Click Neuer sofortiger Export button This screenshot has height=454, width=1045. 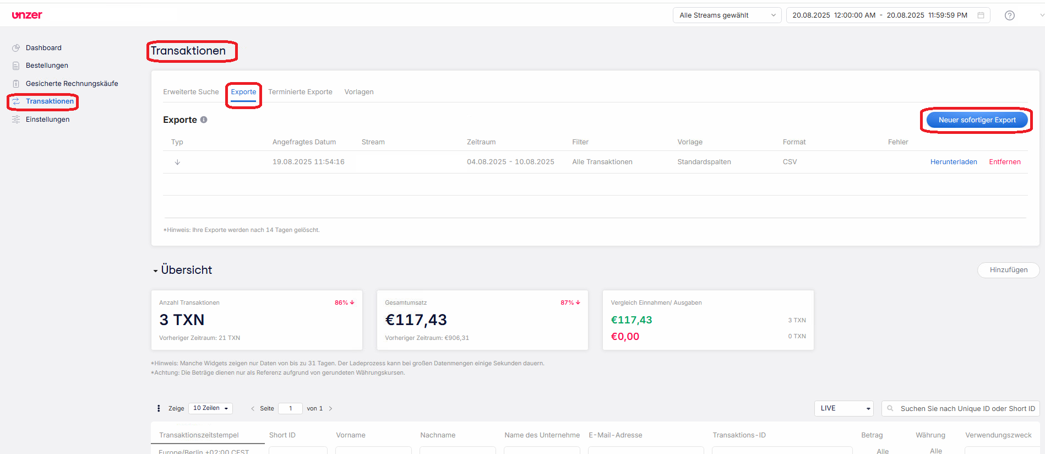(x=976, y=120)
